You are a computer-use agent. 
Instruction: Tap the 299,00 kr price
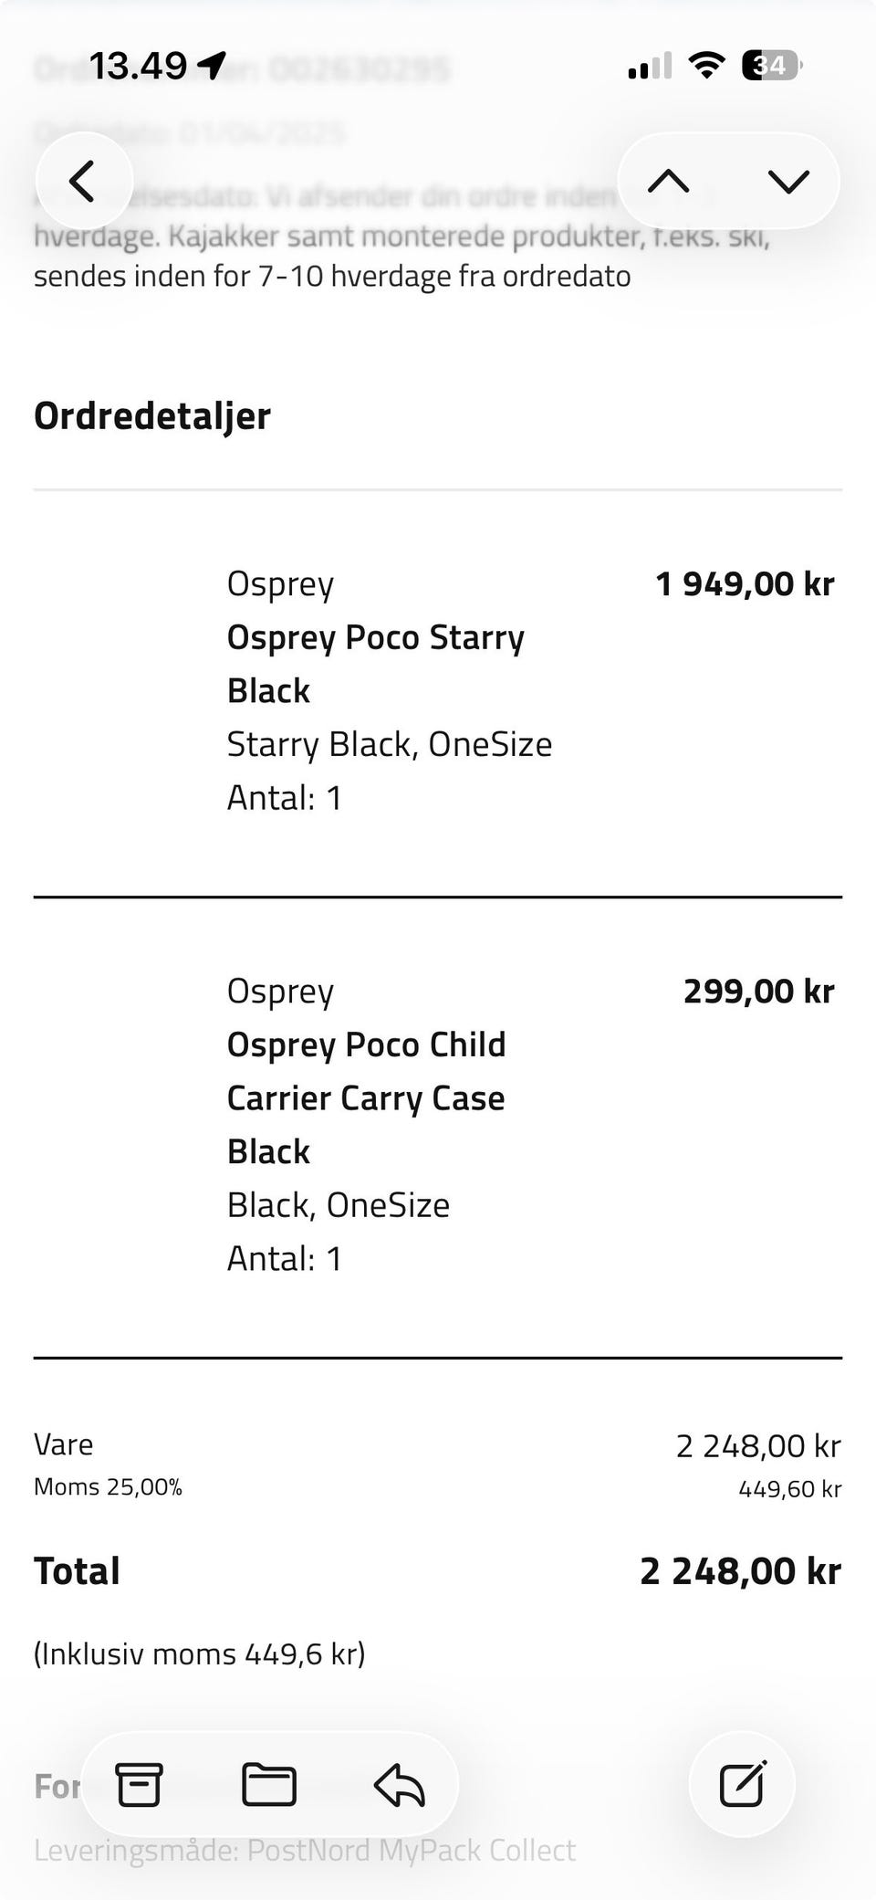(758, 992)
